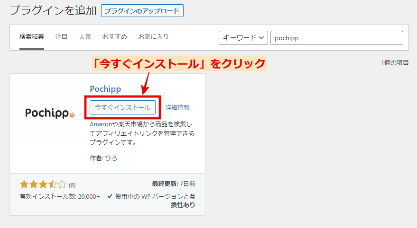Click the 1個の項目 result count text
Screen dimensions: 417x228
tap(395, 62)
